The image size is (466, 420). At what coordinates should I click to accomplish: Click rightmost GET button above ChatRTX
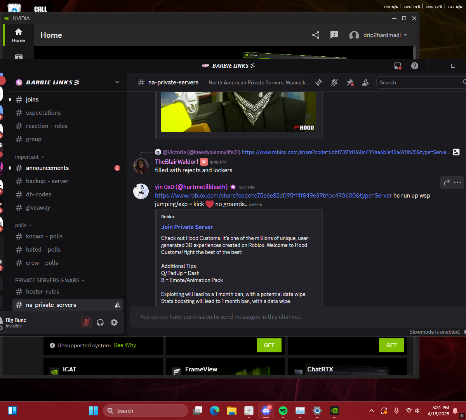pyautogui.click(x=391, y=345)
